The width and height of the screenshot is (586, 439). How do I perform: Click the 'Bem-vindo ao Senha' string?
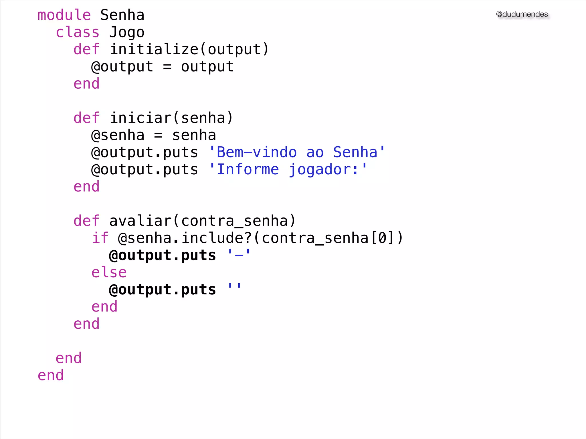(x=297, y=152)
